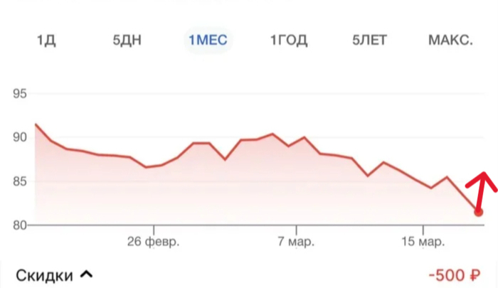Viewport: 498px width, 288px height.
Task: Select the highlighted 1МЕС tab
Action: click(208, 41)
